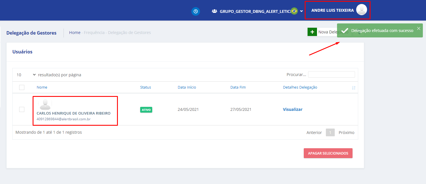Click the Brazil flag language icon

pos(294,11)
